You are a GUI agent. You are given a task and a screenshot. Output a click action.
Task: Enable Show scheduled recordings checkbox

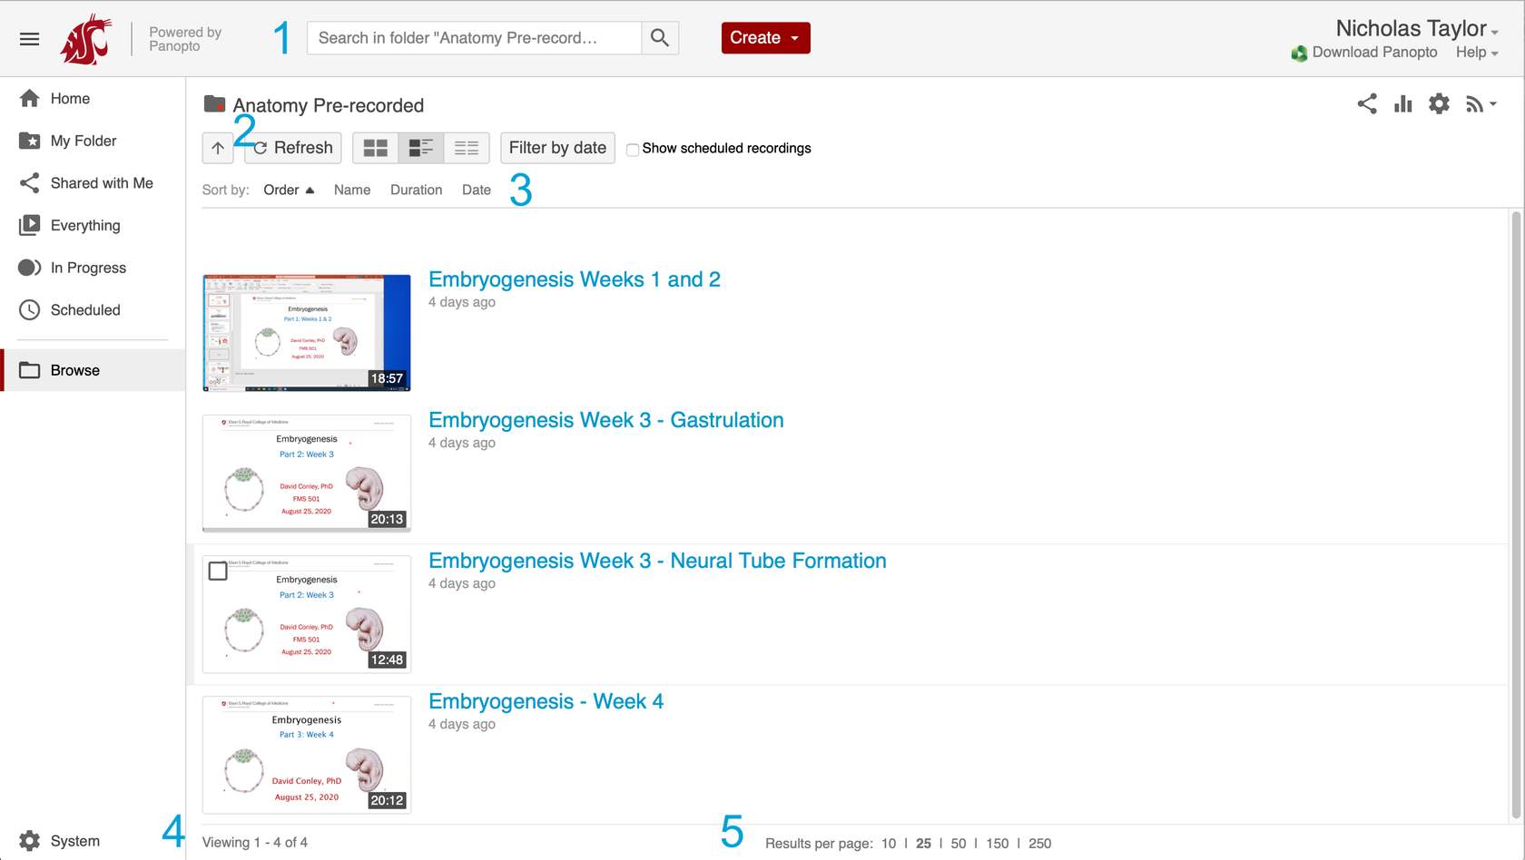point(633,150)
